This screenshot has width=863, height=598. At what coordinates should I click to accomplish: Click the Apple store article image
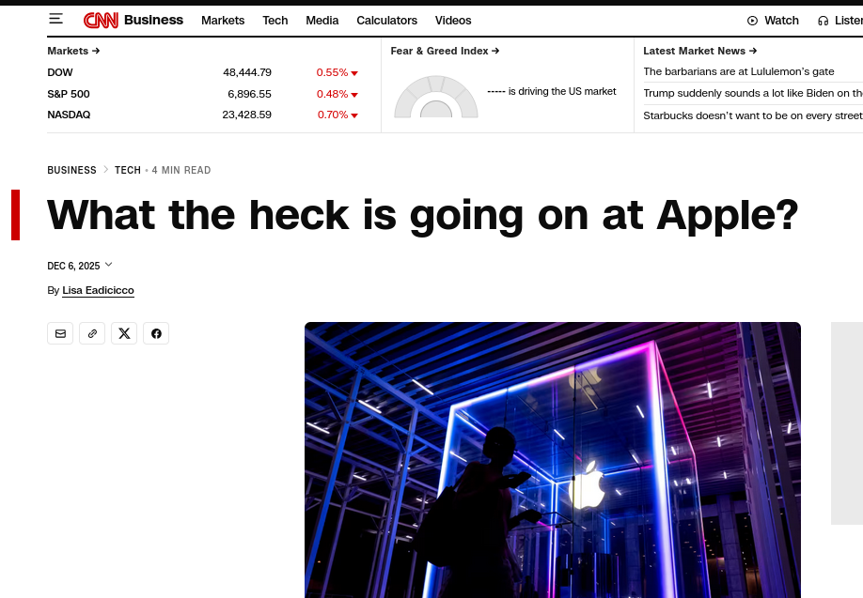point(552,460)
